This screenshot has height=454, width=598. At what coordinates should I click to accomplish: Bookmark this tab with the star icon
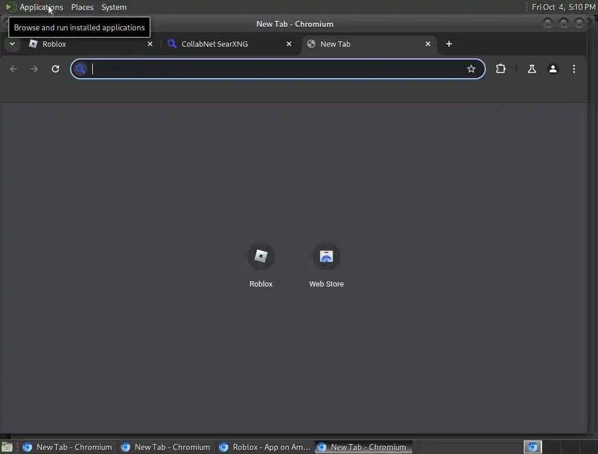pos(471,69)
